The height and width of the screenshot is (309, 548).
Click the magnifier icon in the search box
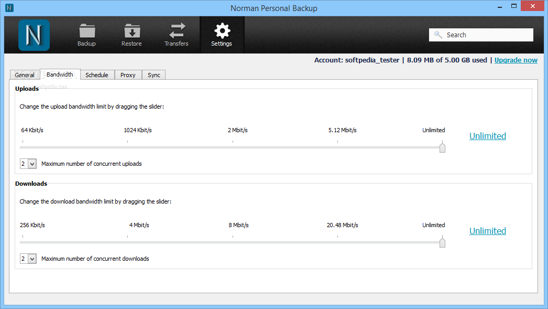(438, 35)
